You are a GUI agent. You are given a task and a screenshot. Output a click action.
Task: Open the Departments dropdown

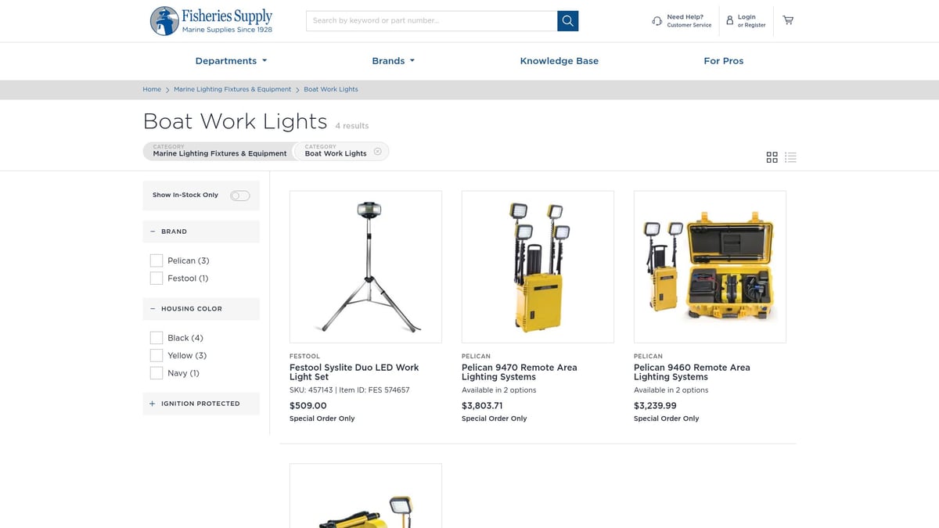231,60
